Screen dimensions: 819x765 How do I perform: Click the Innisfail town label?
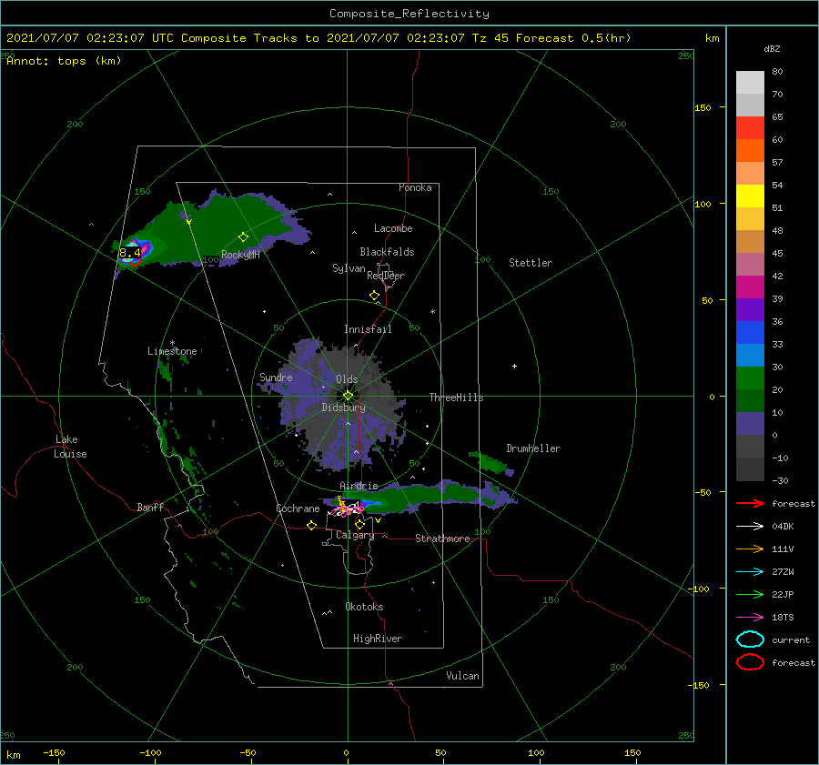(368, 329)
